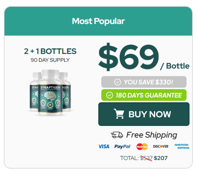Click the PayPal payment logo

click(123, 147)
